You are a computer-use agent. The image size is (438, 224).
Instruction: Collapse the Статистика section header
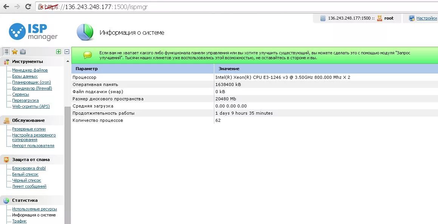pyautogui.click(x=32, y=200)
